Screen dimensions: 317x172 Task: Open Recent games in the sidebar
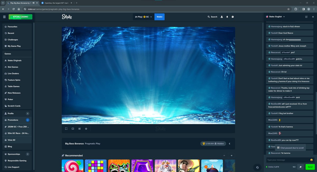(x=17, y=33)
